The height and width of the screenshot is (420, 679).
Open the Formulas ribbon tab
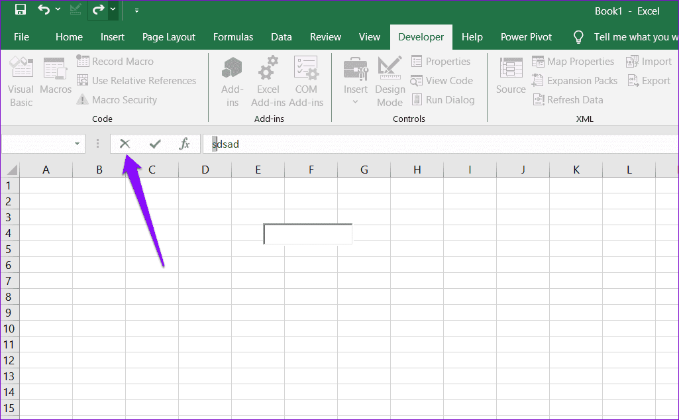[233, 36]
